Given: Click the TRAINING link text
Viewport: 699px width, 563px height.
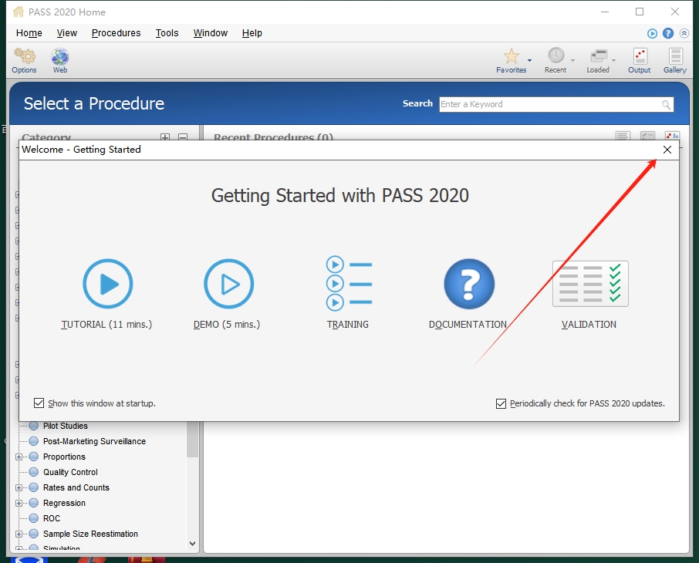Looking at the screenshot, I should pos(348,325).
